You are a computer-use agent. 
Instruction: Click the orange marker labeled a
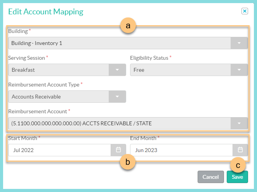[x=128, y=26]
